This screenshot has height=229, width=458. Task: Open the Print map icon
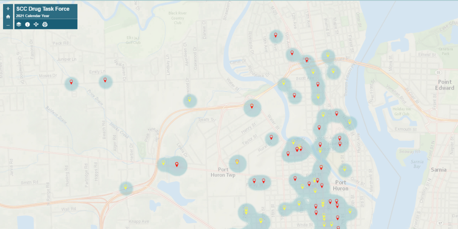coord(45,24)
